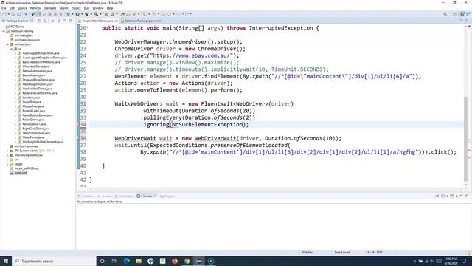
Task: Open the Source menu
Action: point(22,8)
